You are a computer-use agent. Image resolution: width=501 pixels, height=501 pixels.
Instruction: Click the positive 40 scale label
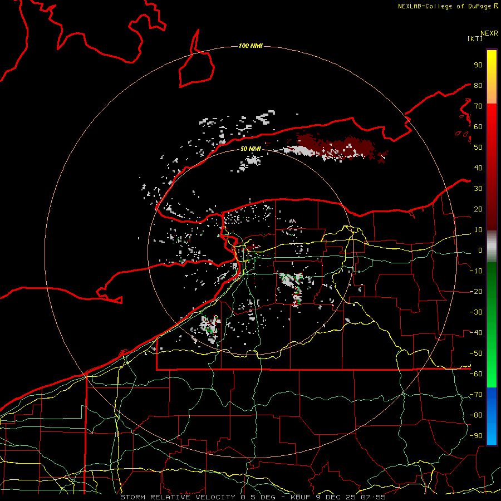point(478,168)
